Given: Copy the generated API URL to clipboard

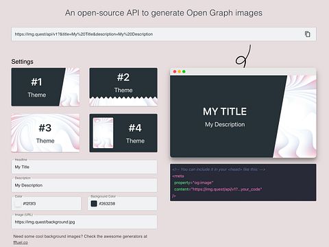Looking at the screenshot, I should (308, 34).
